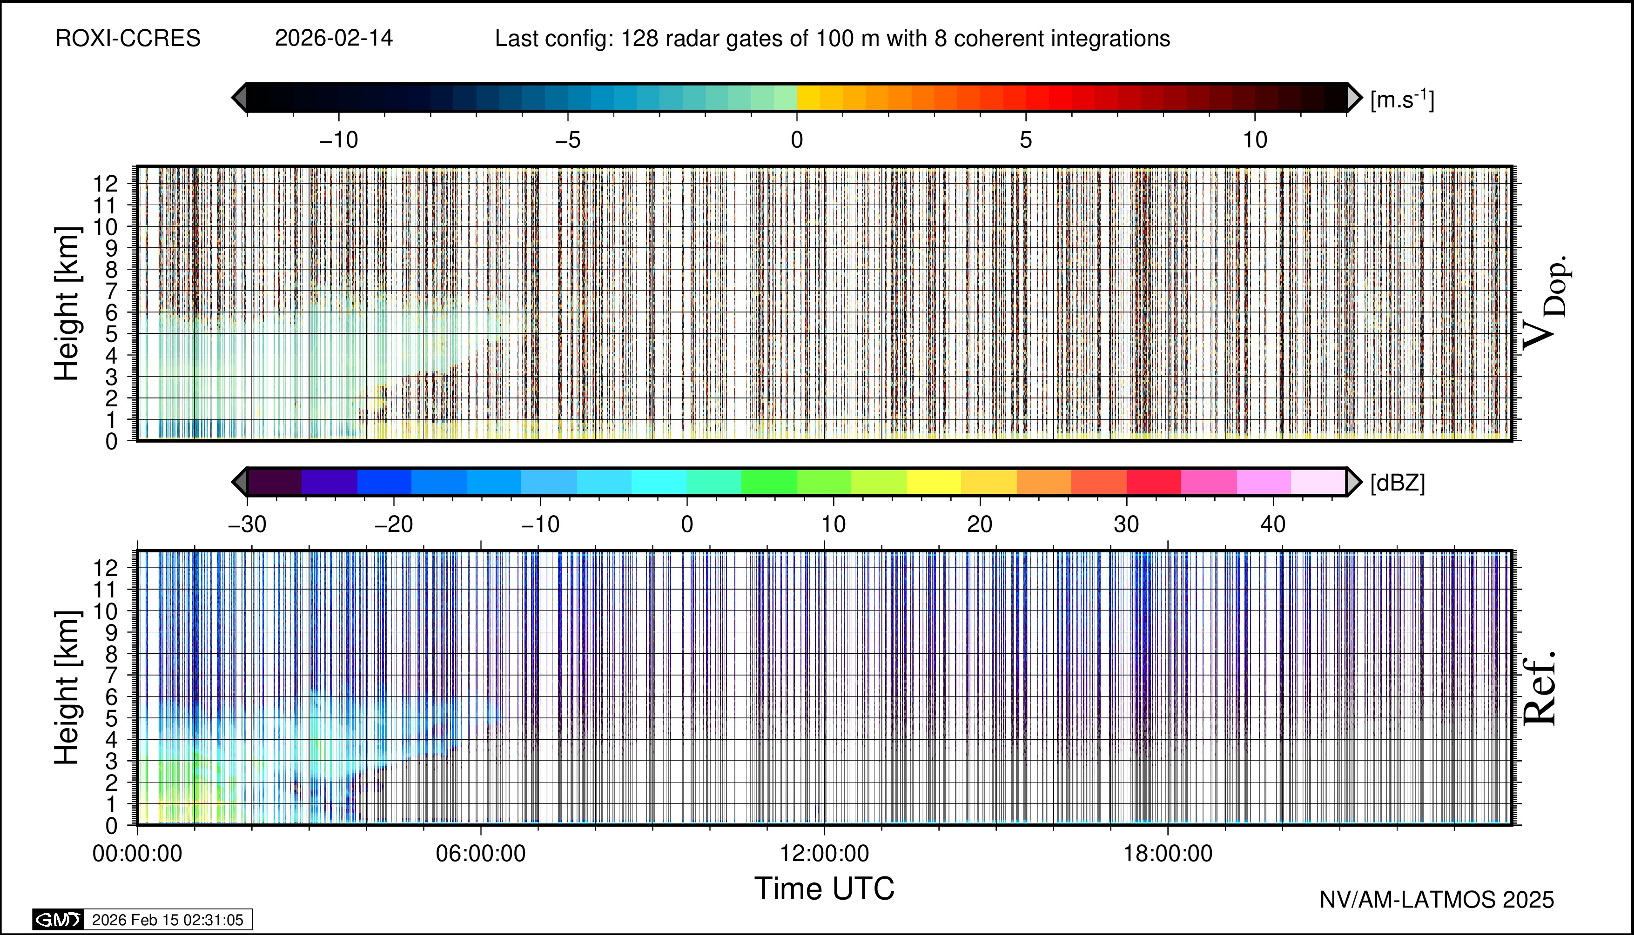Screen dimensions: 1634x935
Task: Click the GMT logo in bottom corner
Action: (x=58, y=920)
